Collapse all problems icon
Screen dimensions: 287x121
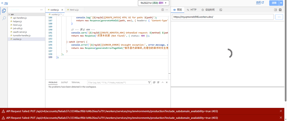pos(154,83)
